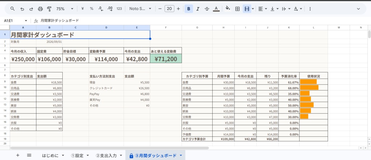Toggle strikethrough formatting

pos(207,9)
